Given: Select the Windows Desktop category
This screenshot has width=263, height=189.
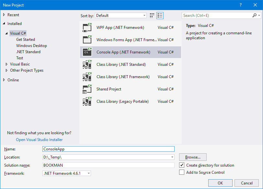Looking at the screenshot, I should pyautogui.click(x=31, y=46).
